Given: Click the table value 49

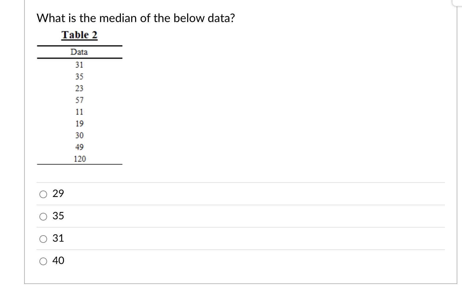Looking at the screenshot, I should 79,146.
